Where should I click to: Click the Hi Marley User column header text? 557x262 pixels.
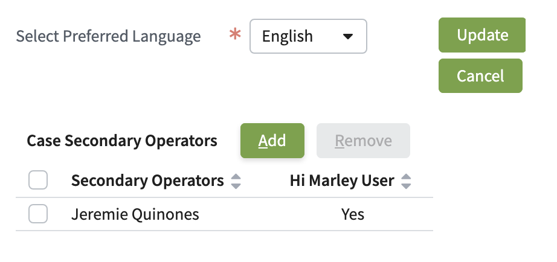[x=342, y=181]
